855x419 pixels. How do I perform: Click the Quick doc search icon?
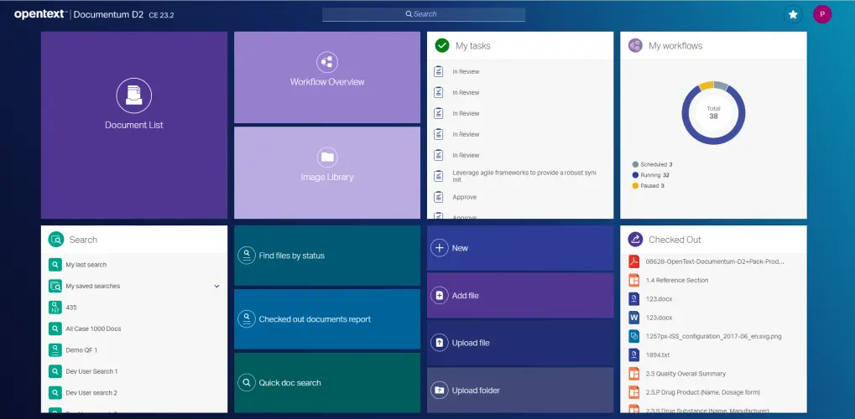(x=247, y=383)
